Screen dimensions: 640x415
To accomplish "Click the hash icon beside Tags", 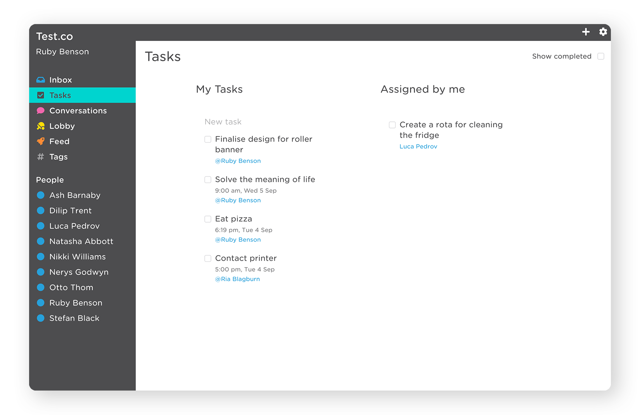I will [x=40, y=157].
